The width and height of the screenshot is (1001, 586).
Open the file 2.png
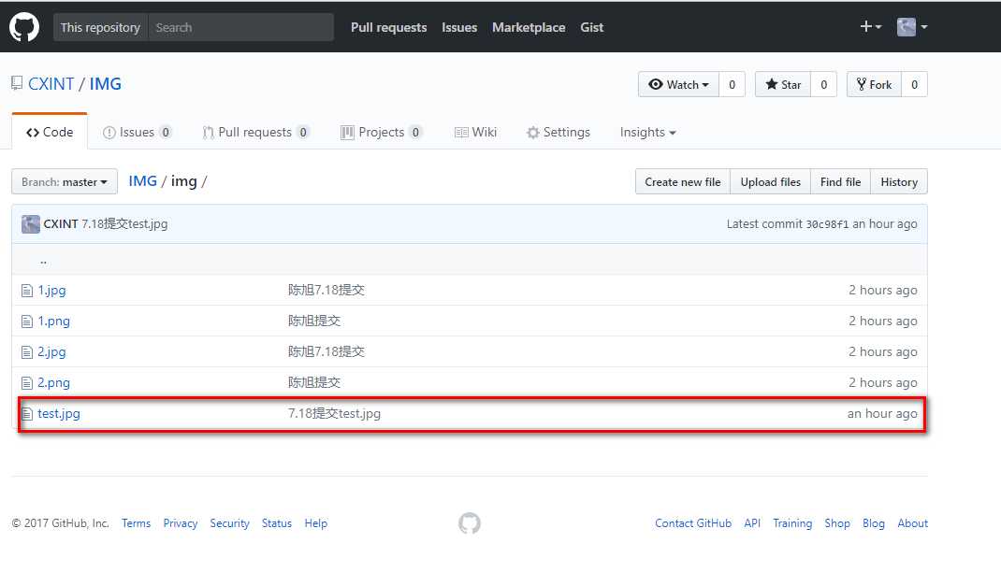(x=53, y=382)
